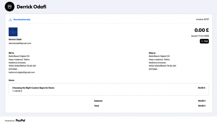Click the Total amount 60.00 £
This screenshot has height=122, width=217.
(x=202, y=106)
